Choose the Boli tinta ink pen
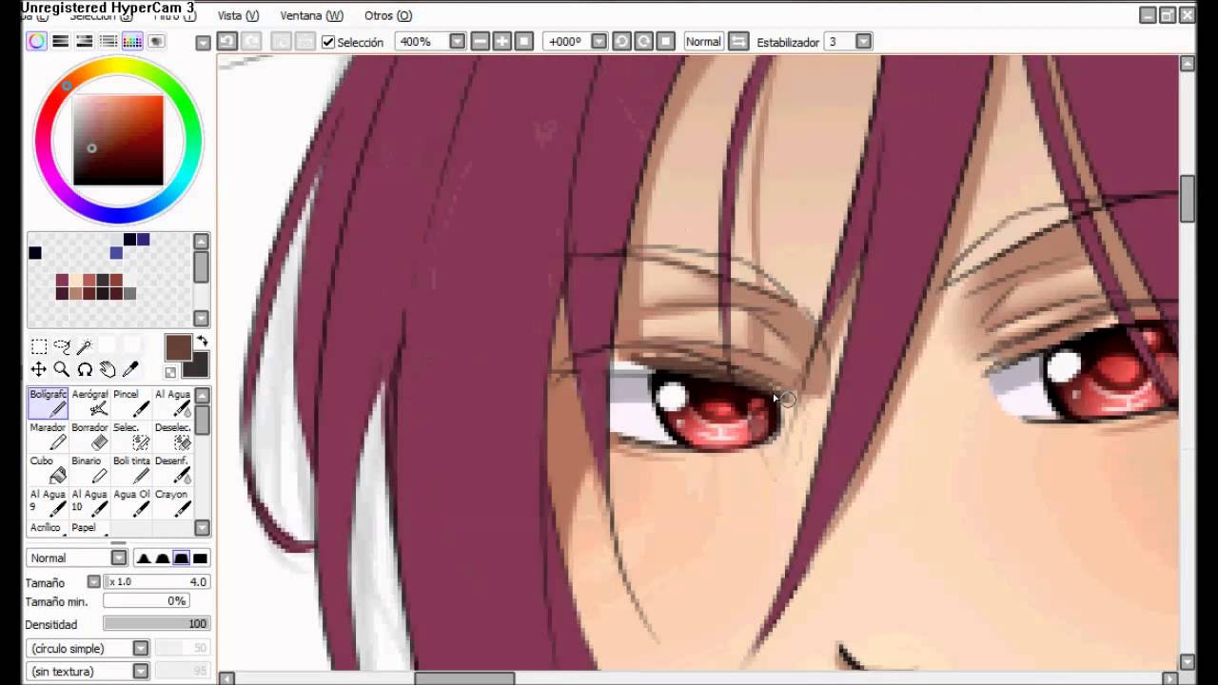1218x685 pixels. pos(131,470)
